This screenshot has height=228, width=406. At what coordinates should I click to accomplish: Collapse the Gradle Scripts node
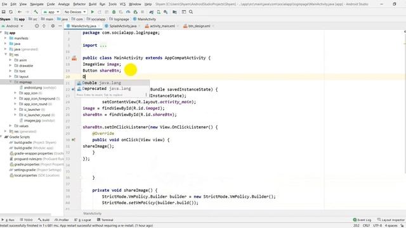1,137
